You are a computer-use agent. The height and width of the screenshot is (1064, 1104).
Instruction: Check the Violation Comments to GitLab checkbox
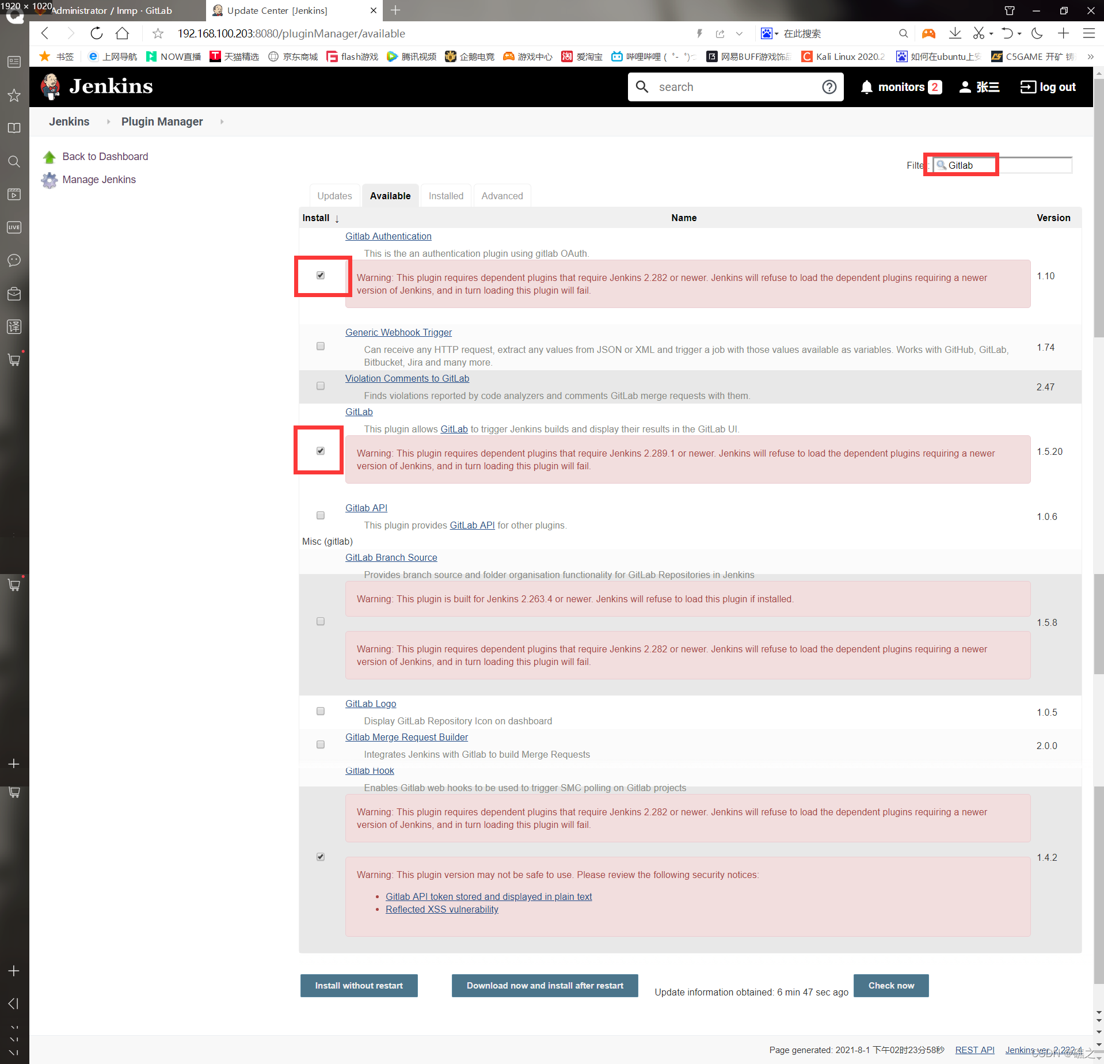pos(321,386)
